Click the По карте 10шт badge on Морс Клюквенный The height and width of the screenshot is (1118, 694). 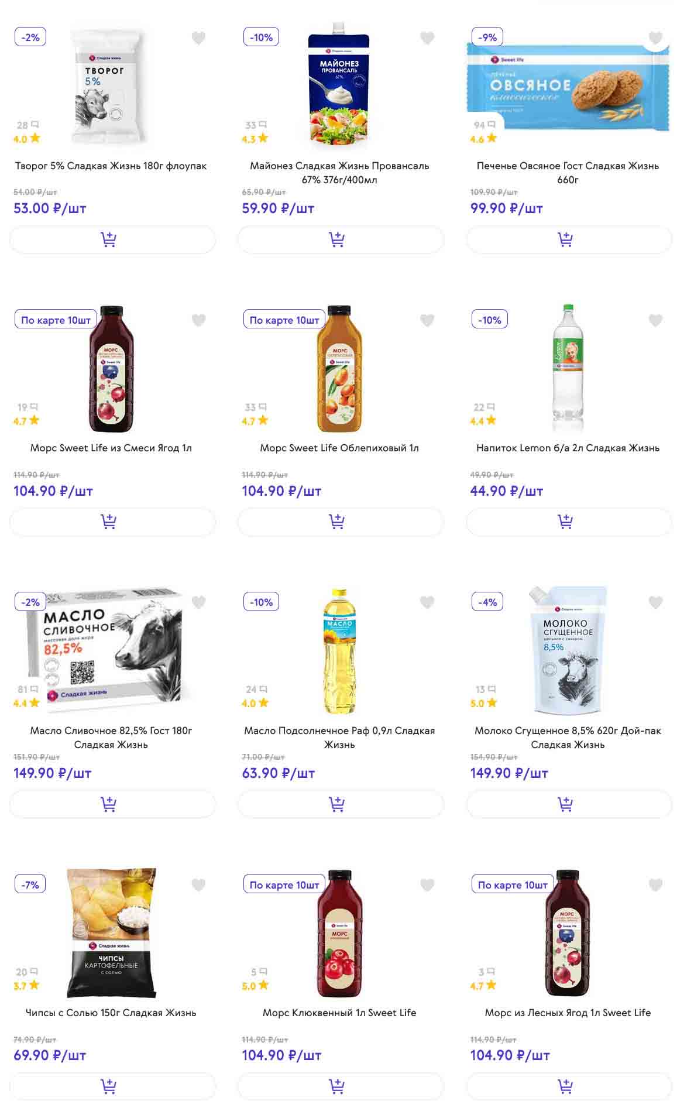284,885
